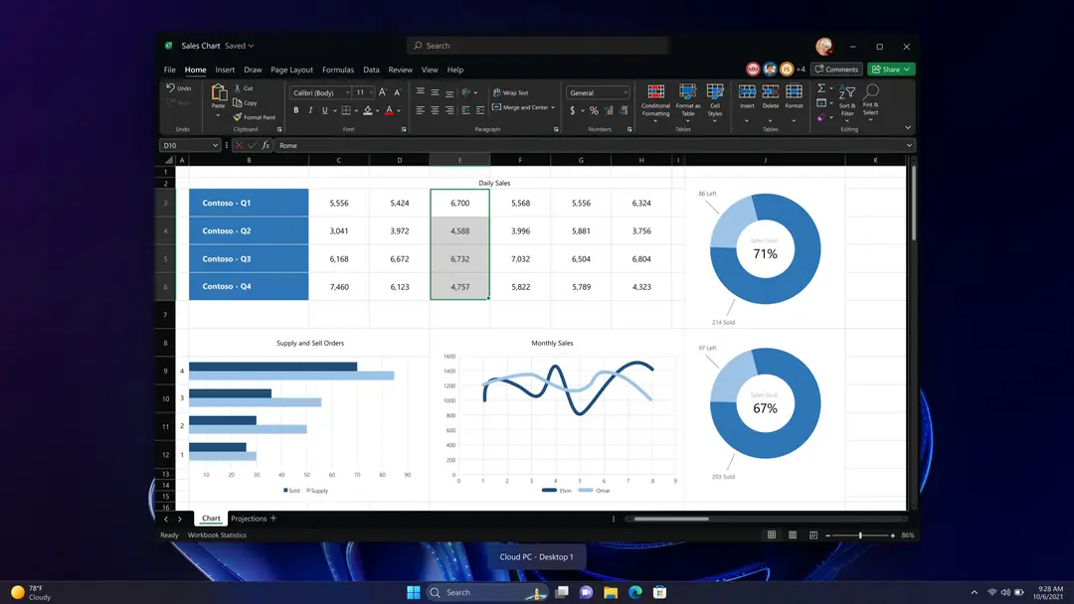Open the Windows Start button
This screenshot has height=604, width=1074.
tap(414, 592)
